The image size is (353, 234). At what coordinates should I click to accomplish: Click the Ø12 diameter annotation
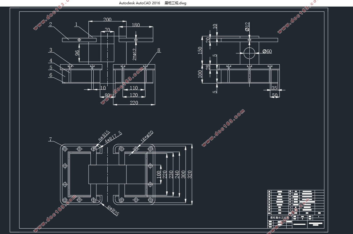click(x=247, y=27)
